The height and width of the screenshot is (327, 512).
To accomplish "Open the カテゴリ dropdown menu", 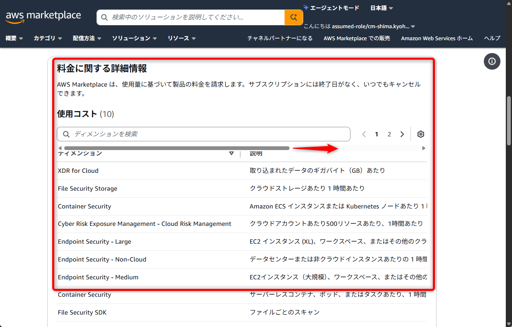I will 48,38.
